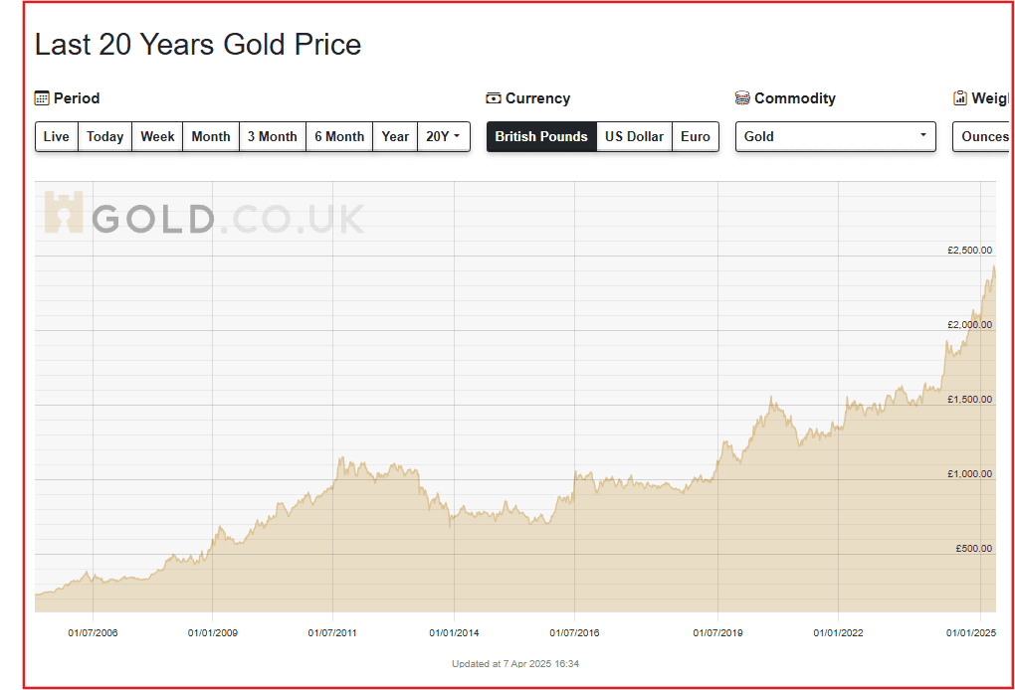Open the Ounces weight dropdown
The width and height of the screenshot is (1015, 690).
tap(984, 137)
